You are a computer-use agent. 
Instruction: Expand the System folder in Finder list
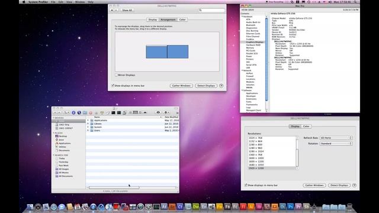pos(88,127)
